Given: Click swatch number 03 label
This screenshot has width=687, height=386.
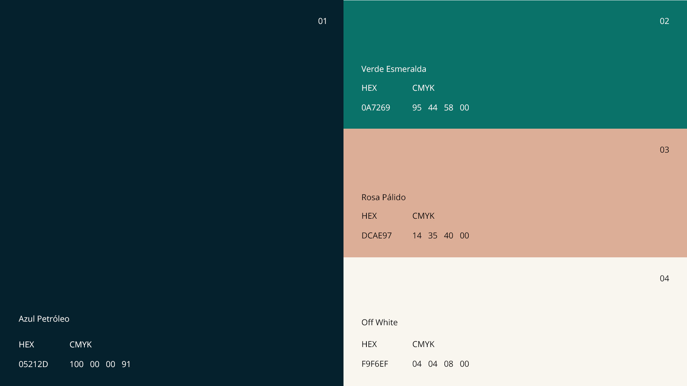Looking at the screenshot, I should [664, 150].
